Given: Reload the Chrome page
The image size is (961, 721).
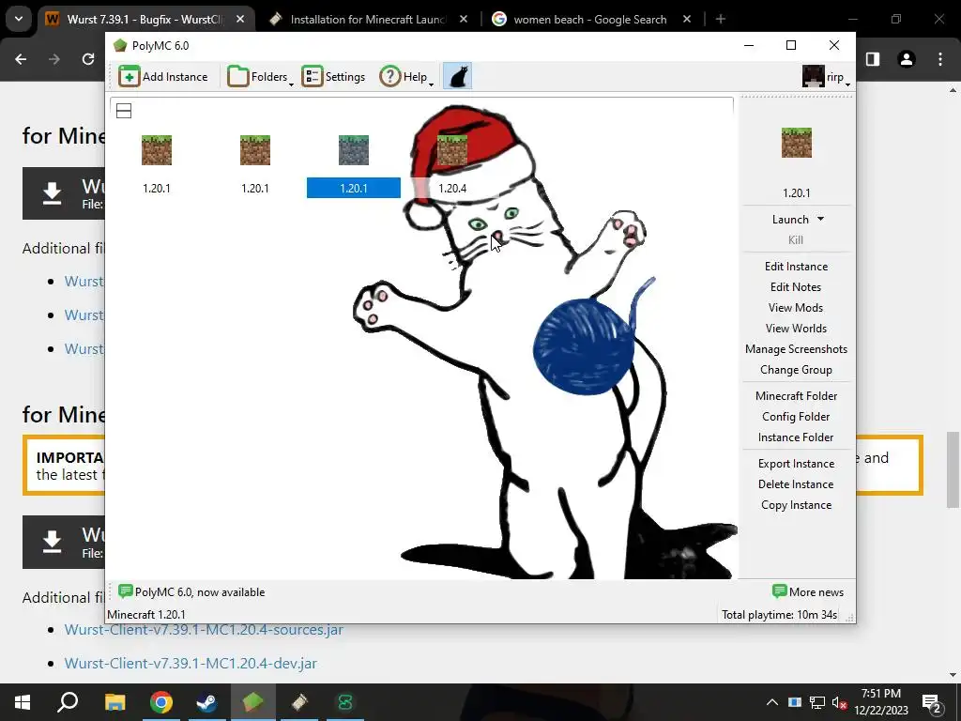Looking at the screenshot, I should [88, 59].
